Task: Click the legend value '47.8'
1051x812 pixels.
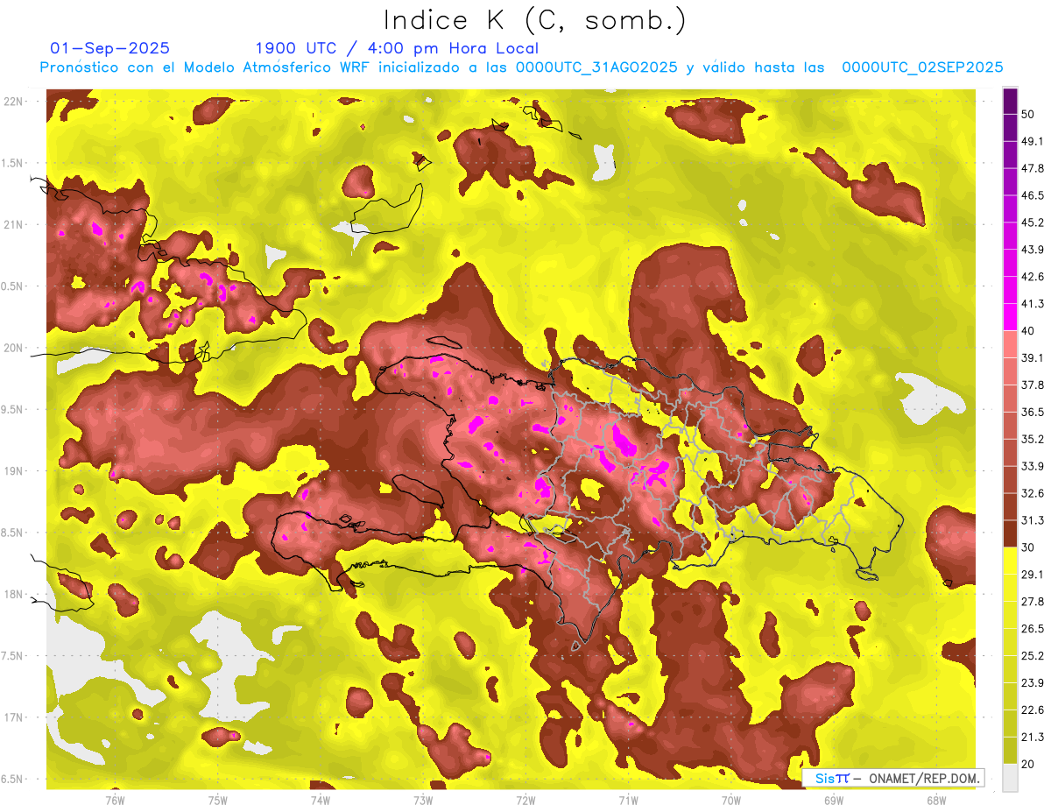Action: pos(1033,168)
